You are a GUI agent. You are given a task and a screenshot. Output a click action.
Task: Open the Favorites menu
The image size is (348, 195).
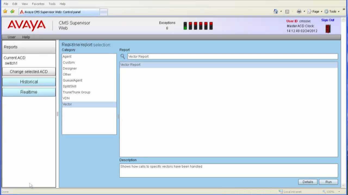pyautogui.click(x=38, y=4)
